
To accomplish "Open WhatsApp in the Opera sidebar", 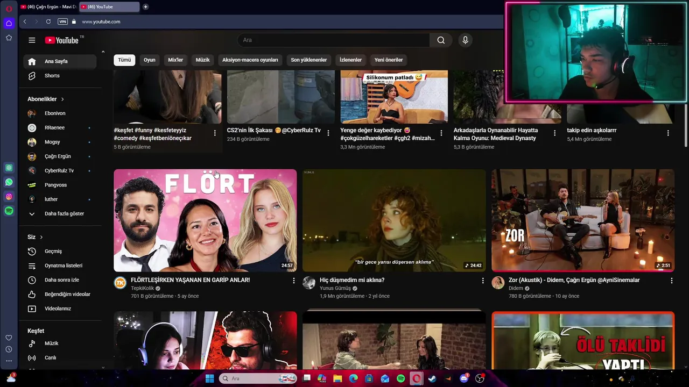I will click(x=9, y=182).
